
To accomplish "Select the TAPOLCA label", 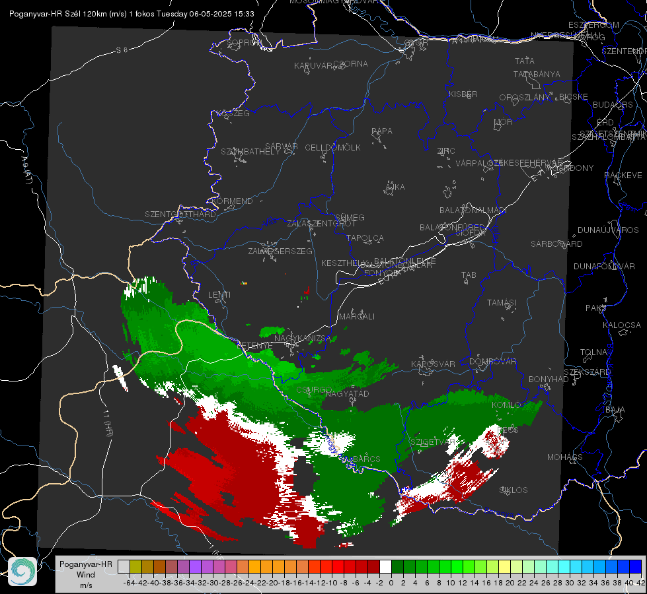I will click(365, 238).
